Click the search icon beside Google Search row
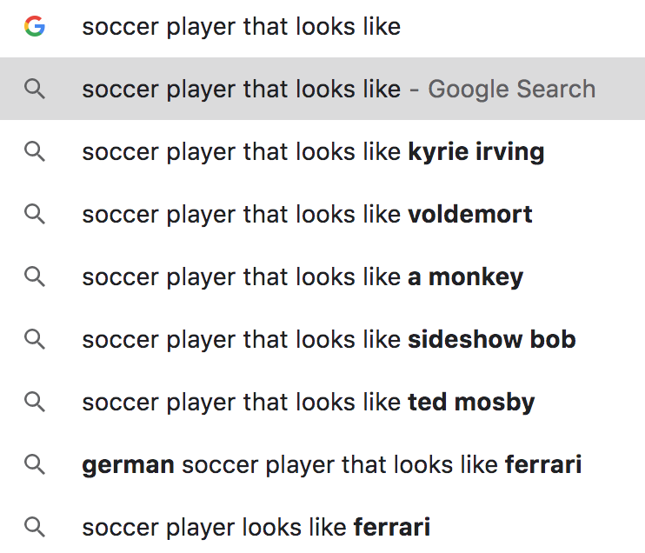The height and width of the screenshot is (553, 645). click(x=35, y=90)
